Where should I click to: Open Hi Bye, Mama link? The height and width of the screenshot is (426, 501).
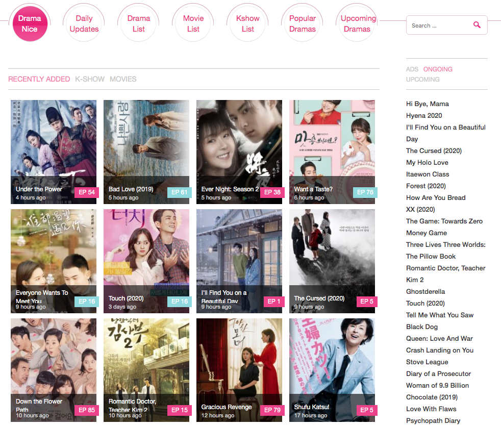(x=428, y=104)
